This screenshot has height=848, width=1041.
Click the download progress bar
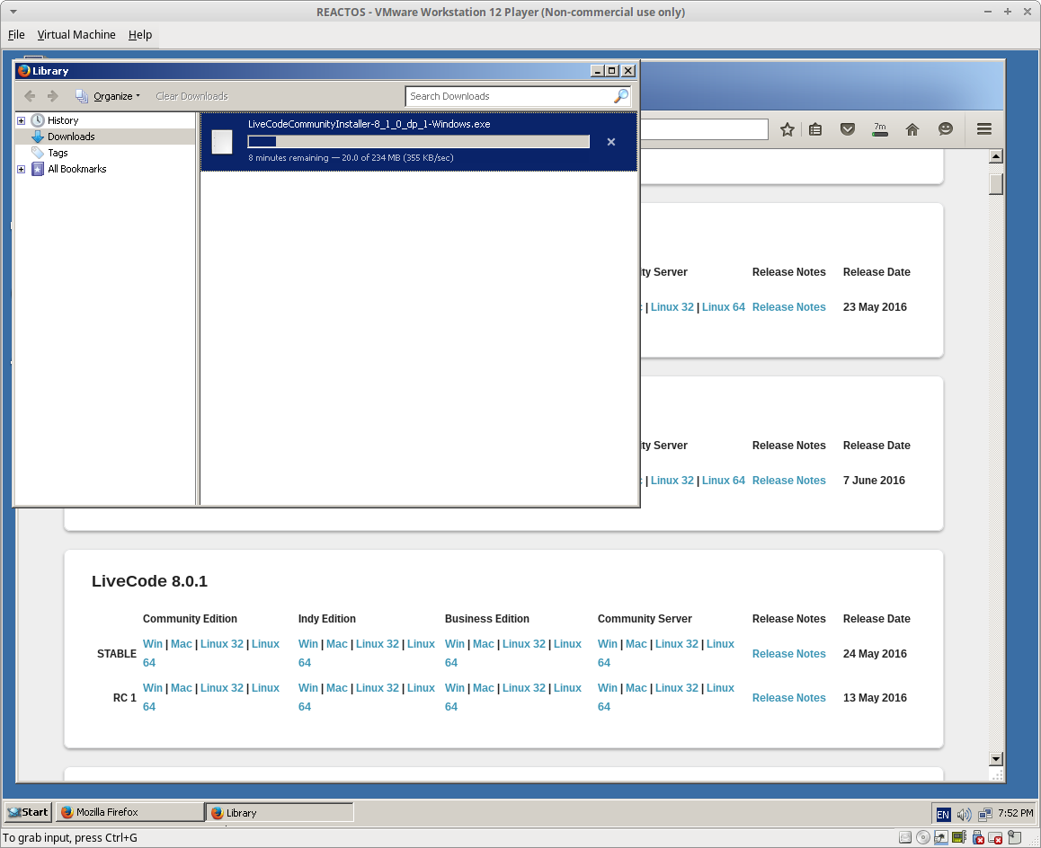pos(418,141)
